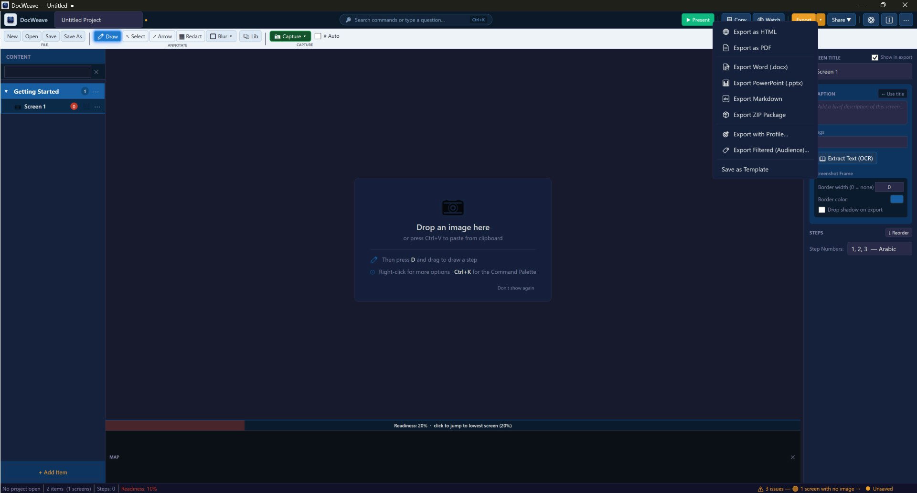Select Export PowerPoint (.pptx)
917x493 pixels.
click(x=765, y=83)
